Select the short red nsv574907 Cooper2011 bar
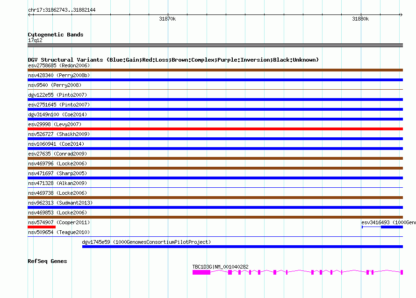 click(x=42, y=227)
